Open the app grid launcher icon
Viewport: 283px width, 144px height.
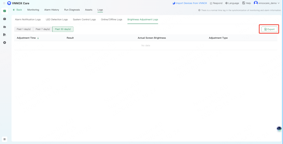pyautogui.click(x=4, y=3)
